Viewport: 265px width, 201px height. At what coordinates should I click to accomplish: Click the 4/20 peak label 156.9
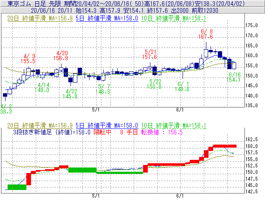62,58
